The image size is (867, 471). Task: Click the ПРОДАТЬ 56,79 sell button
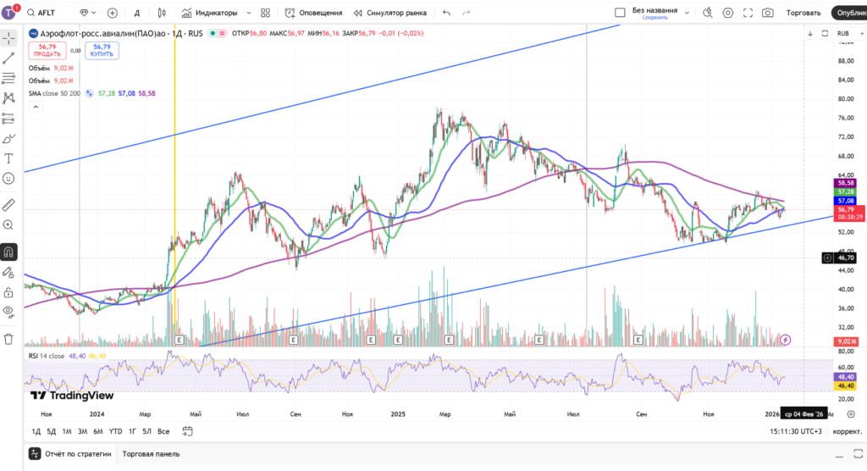coord(47,50)
